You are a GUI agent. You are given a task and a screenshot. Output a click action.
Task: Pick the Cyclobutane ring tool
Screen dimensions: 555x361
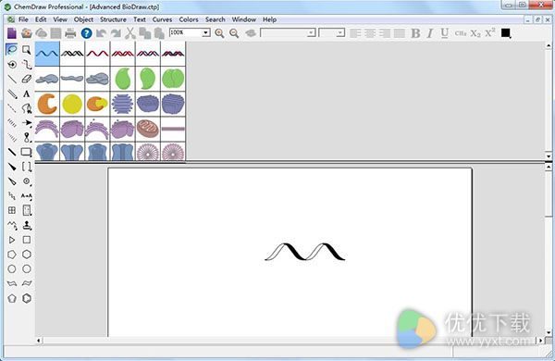27,240
